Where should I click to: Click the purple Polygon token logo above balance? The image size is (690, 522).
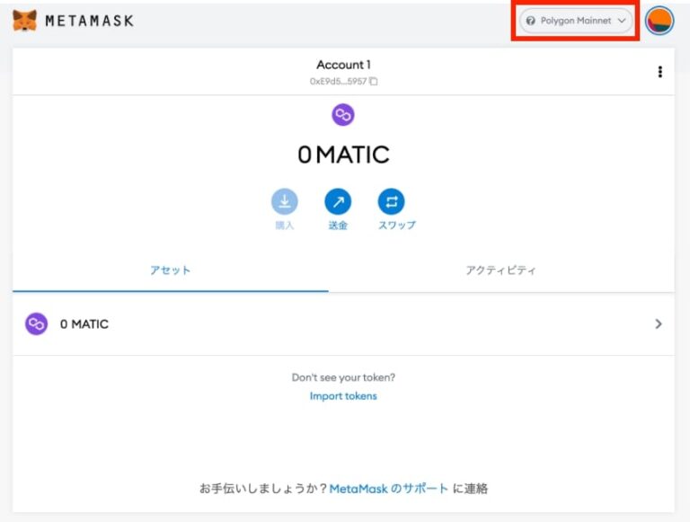tap(343, 114)
